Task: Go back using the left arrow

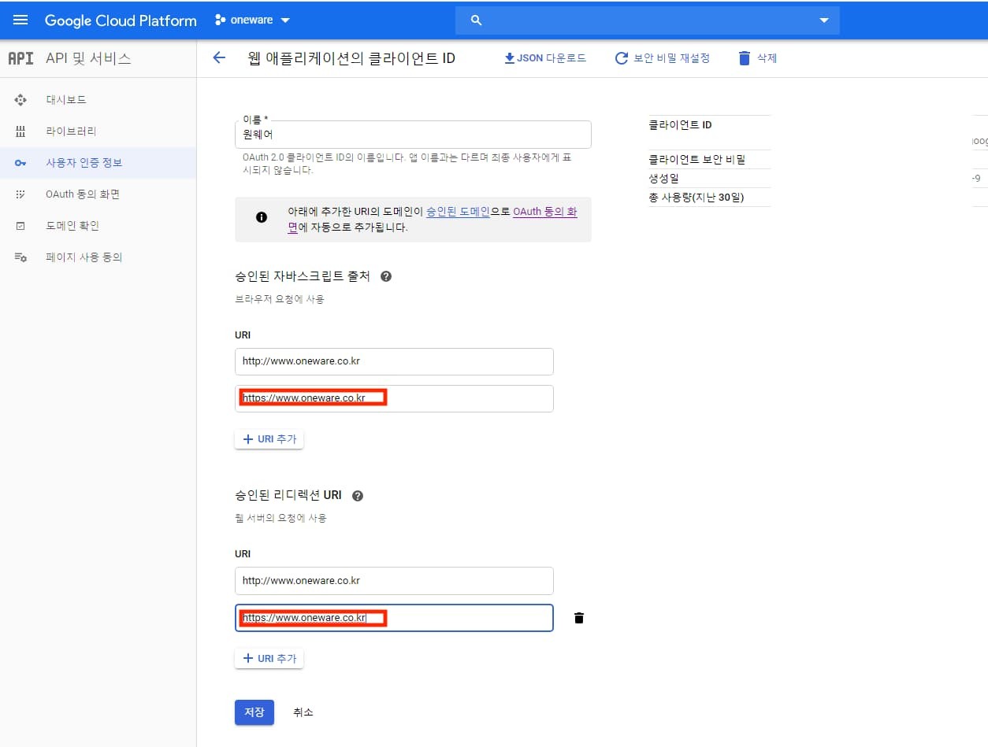Action: (x=219, y=58)
